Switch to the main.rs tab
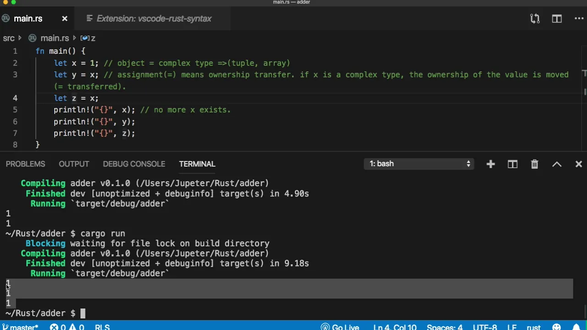 (28, 19)
